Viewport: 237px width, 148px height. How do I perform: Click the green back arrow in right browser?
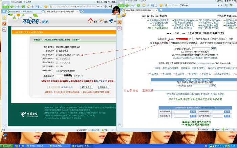pyautogui.click(x=127, y=5)
